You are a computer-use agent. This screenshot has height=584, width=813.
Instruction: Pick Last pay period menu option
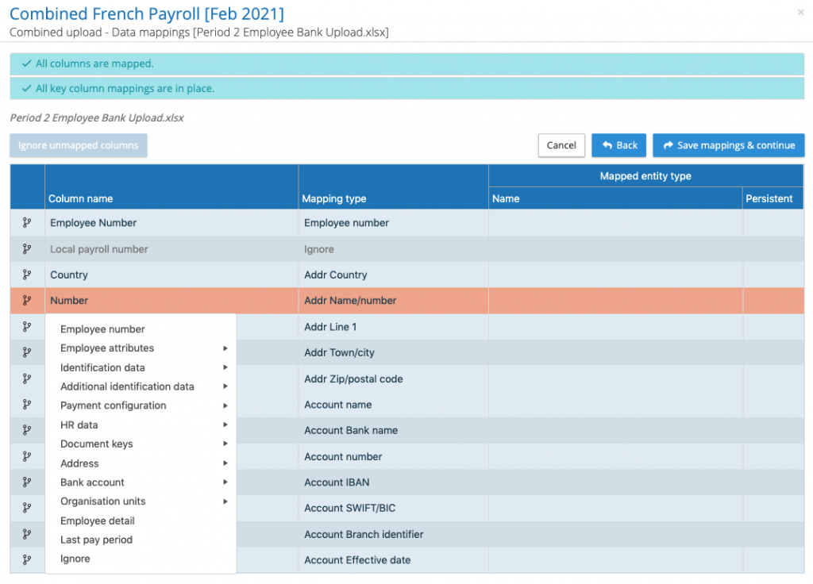tap(96, 540)
